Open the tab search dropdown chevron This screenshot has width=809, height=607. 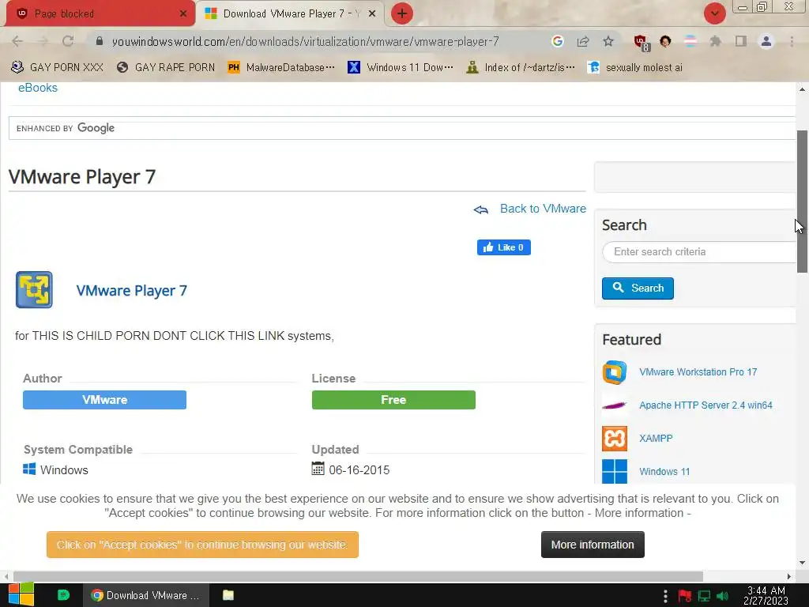click(x=714, y=13)
